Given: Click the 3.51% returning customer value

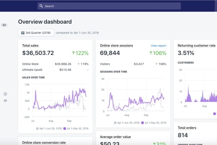Looking at the screenshot, I should click(186, 53).
